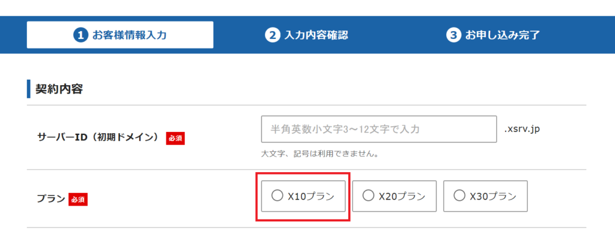Click the circled number 3 step icon
The height and width of the screenshot is (250, 615).
(453, 35)
